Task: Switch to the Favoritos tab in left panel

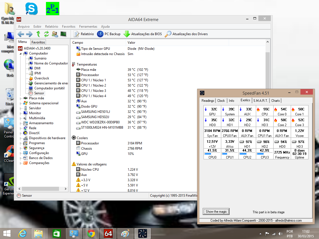Action: click(x=38, y=42)
